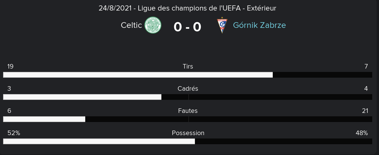Click the Cadrés stat label
This screenshot has width=379, height=155.
pyautogui.click(x=188, y=89)
